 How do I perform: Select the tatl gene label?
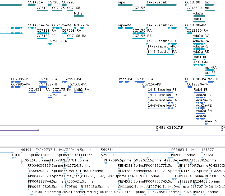pos(207,2)
